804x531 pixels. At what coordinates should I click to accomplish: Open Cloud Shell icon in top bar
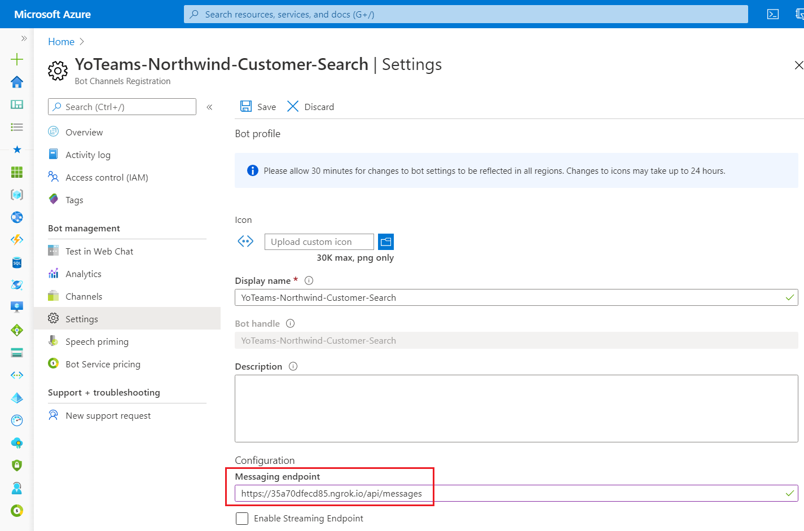773,14
